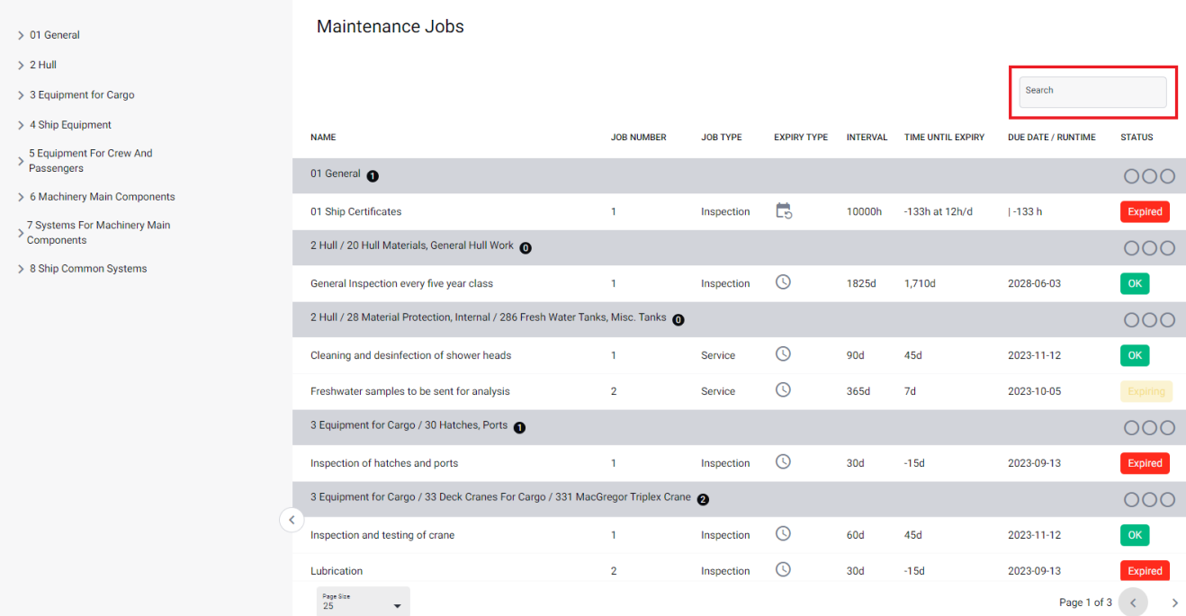Focus the Search field

coord(1092,92)
